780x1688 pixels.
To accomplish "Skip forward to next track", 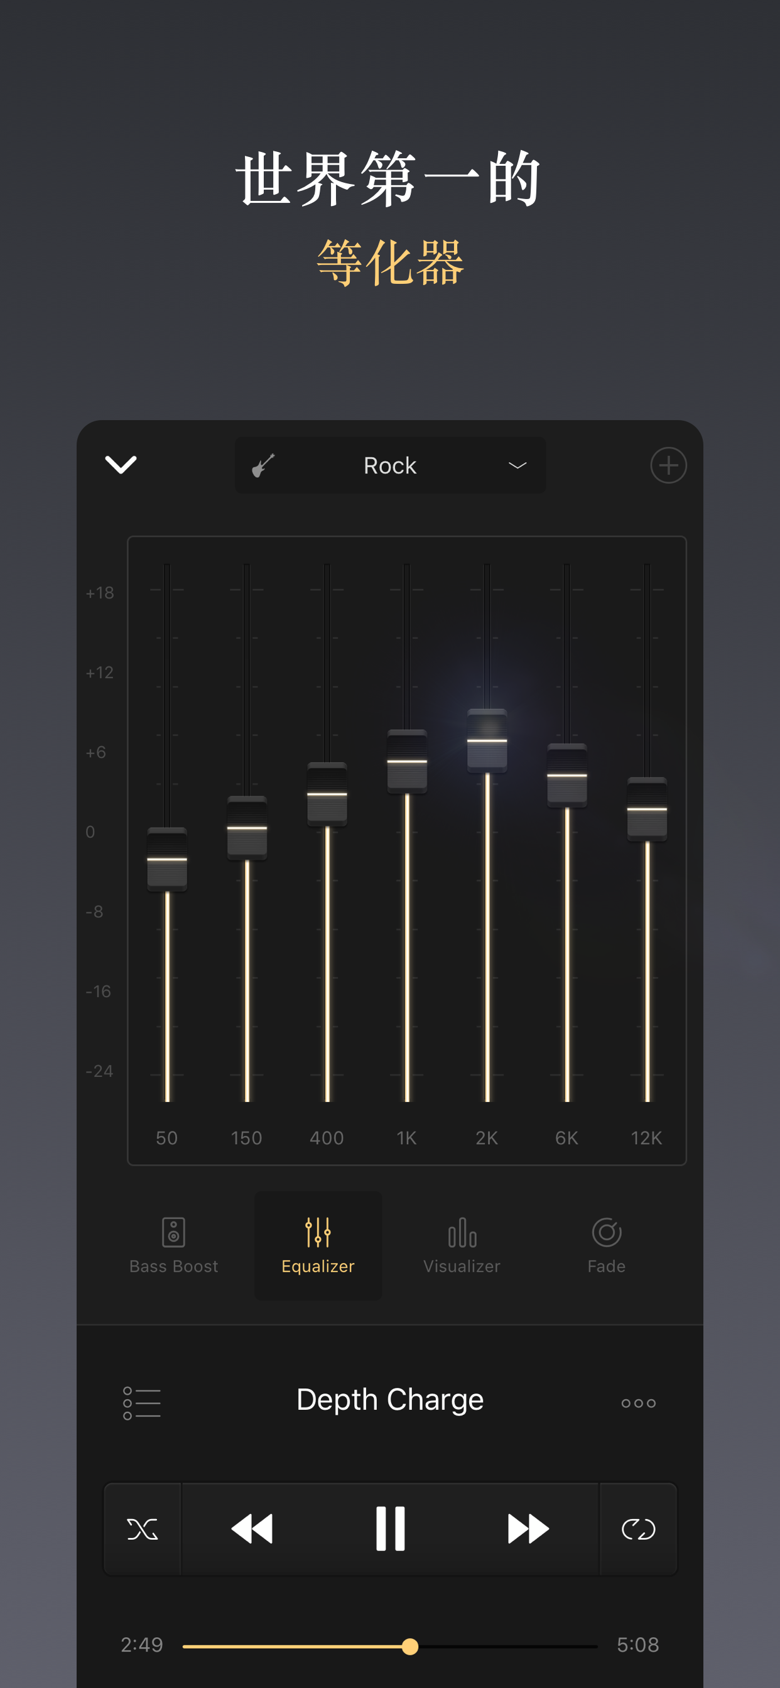I will [x=528, y=1529].
